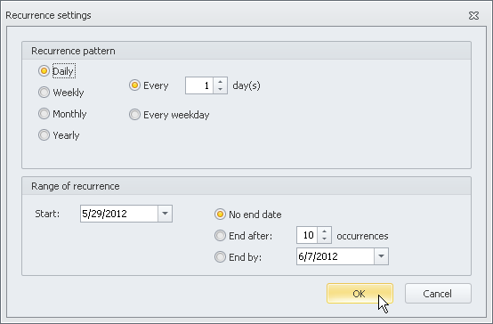Image resolution: width=493 pixels, height=324 pixels.
Task: Increase the Every day(s) value with up arrow
Action: (220, 82)
